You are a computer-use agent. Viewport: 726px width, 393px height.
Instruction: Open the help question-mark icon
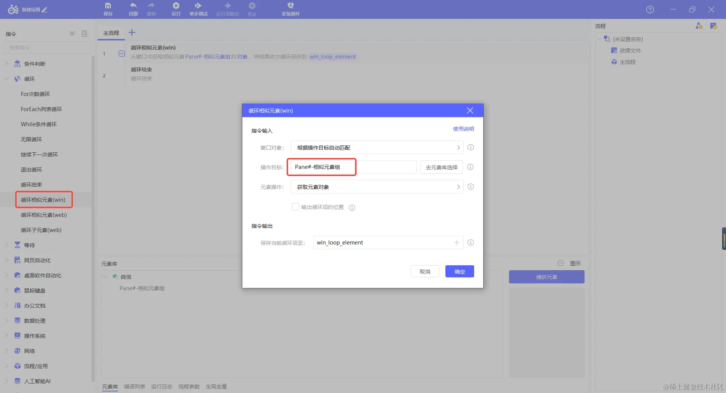pos(650,9)
